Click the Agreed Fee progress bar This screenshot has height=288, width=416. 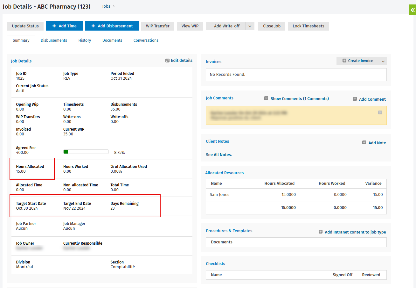tap(86, 152)
